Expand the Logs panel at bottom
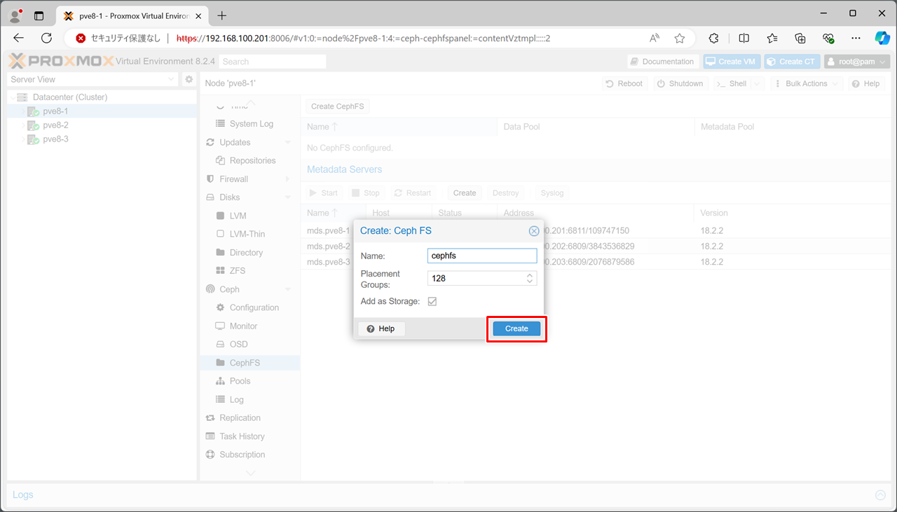897x512 pixels. point(880,495)
